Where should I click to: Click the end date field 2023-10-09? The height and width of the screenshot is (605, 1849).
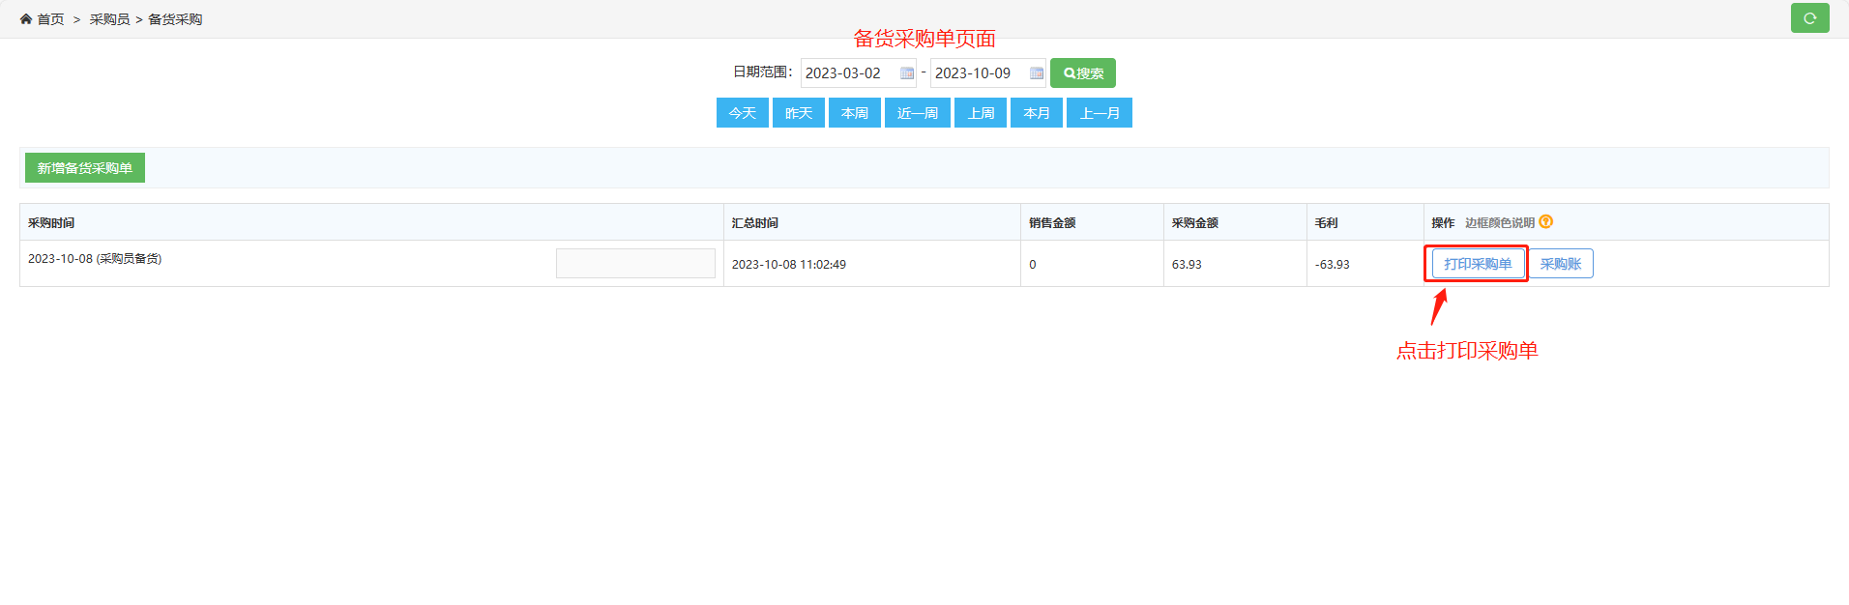click(979, 73)
